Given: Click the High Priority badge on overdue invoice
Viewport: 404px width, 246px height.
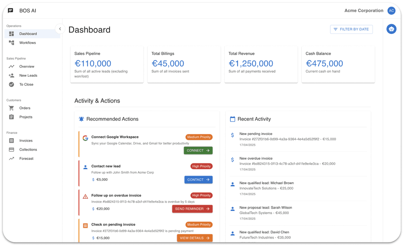Looking at the screenshot, I should pos(202,195).
